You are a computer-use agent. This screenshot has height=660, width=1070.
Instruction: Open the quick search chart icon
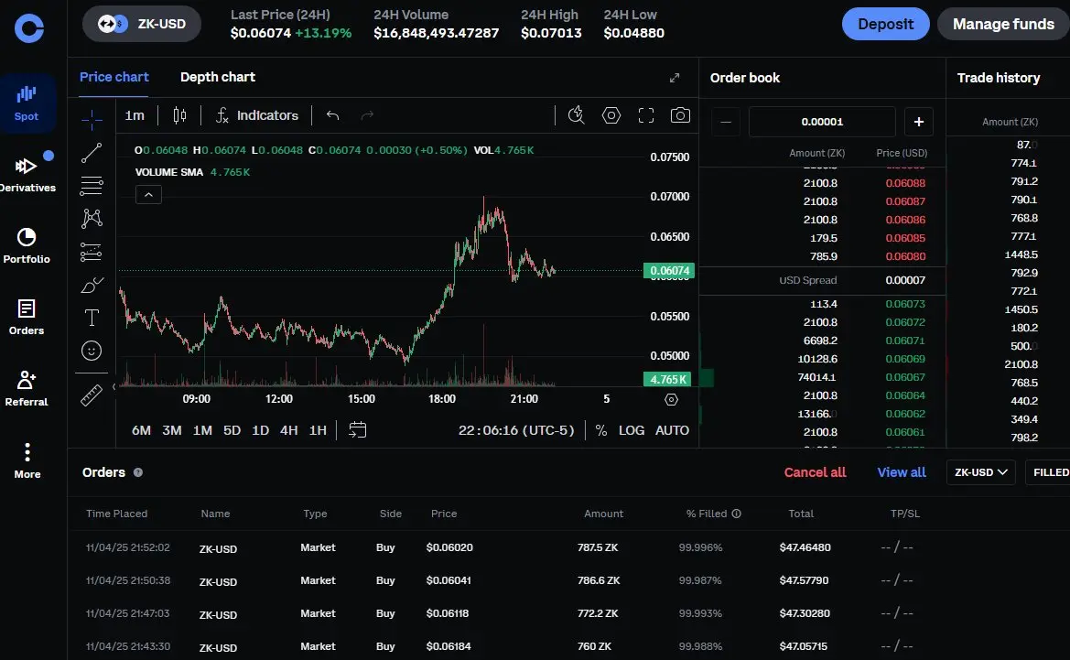577,115
